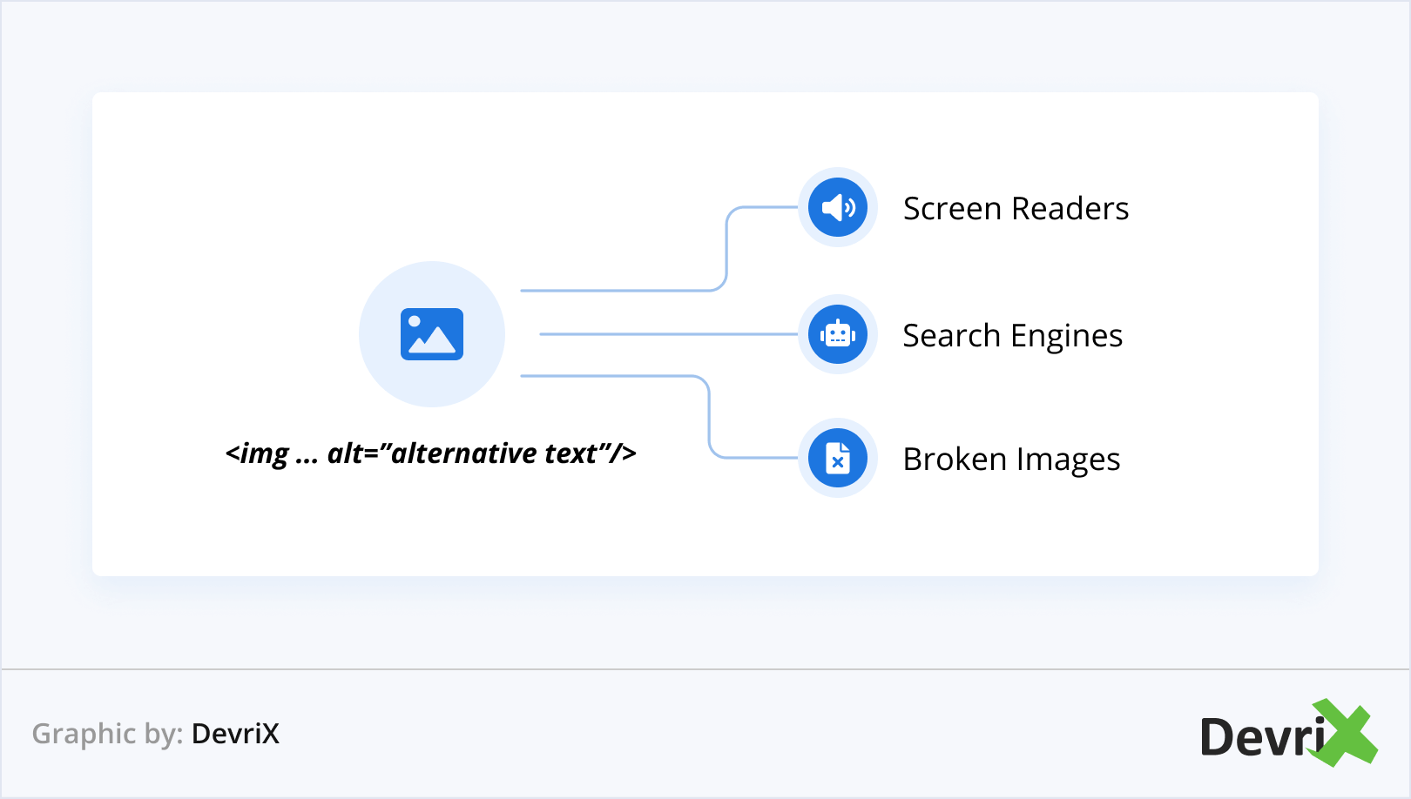Click the speaker icon for Screen Readers

pos(838,207)
